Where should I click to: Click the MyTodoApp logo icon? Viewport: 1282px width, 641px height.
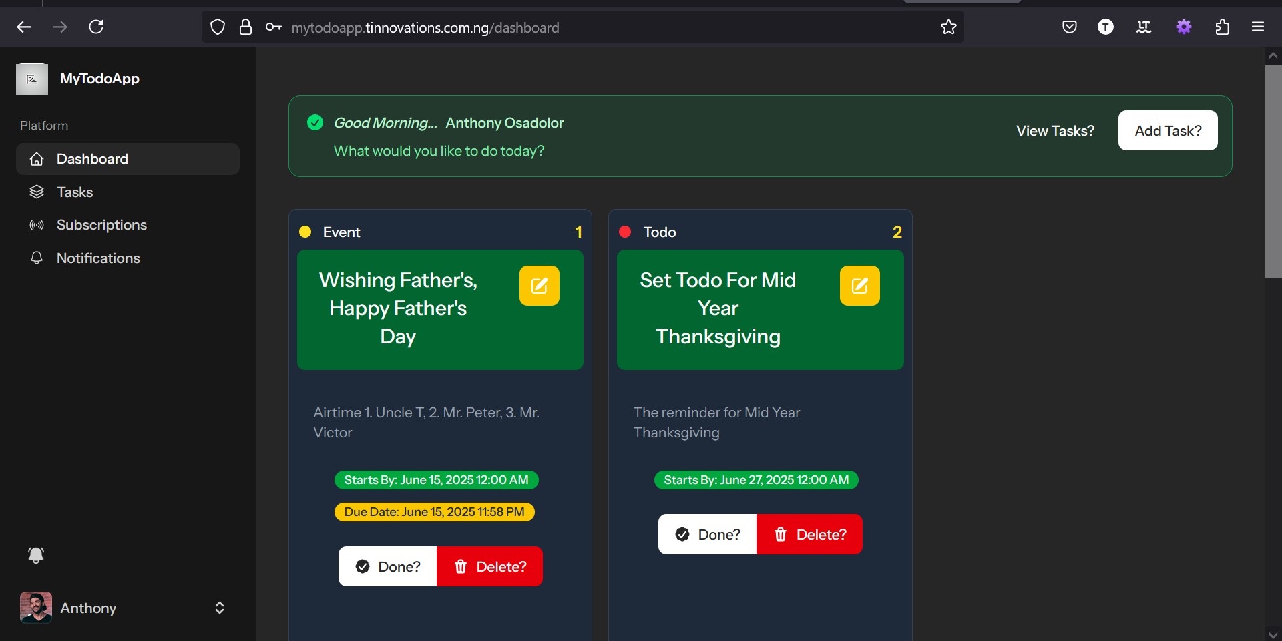[32, 79]
